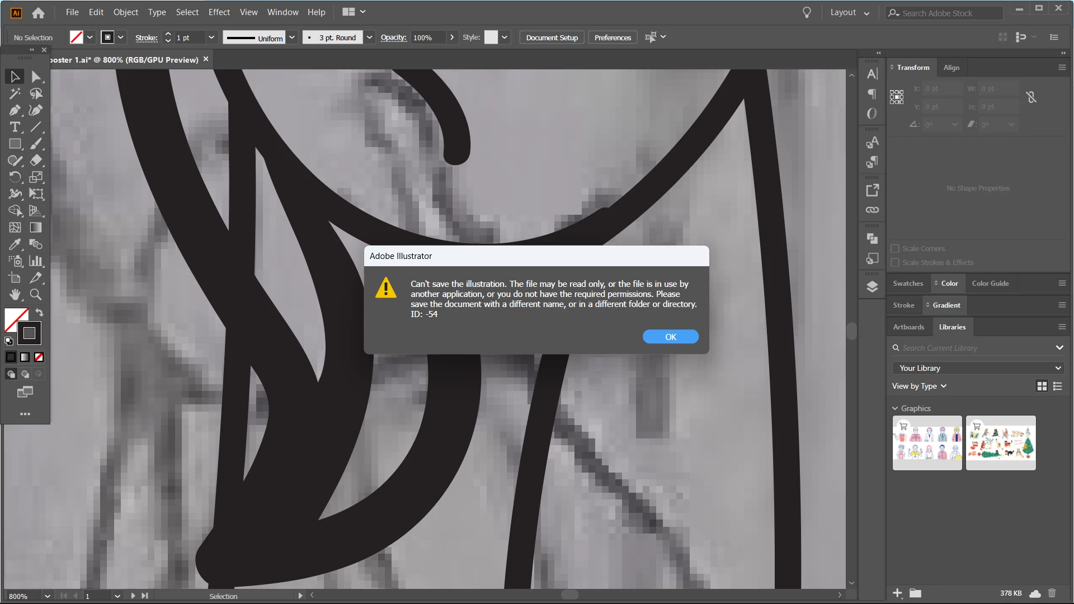The image size is (1074, 604).
Task: Swap fill and stroke colors
Action: pos(40,313)
